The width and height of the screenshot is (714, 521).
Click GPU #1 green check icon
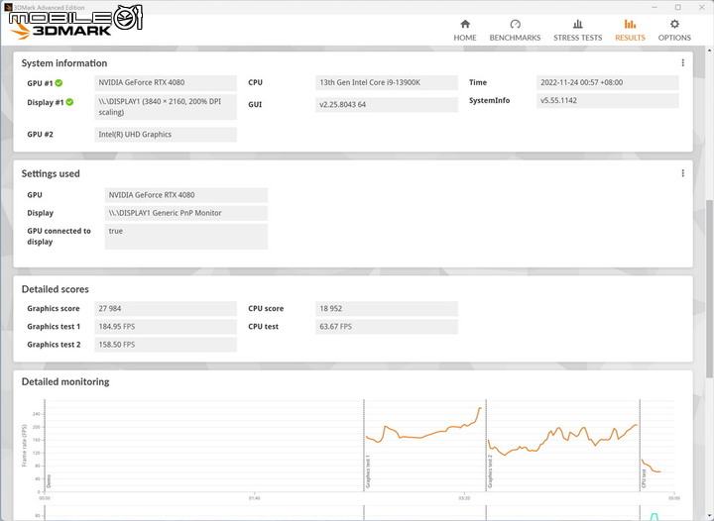point(59,83)
